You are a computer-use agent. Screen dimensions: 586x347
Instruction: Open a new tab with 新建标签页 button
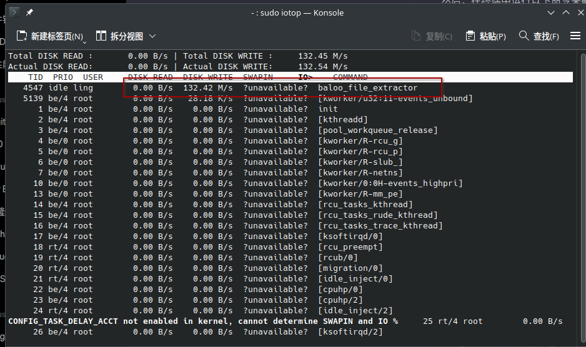(x=50, y=36)
